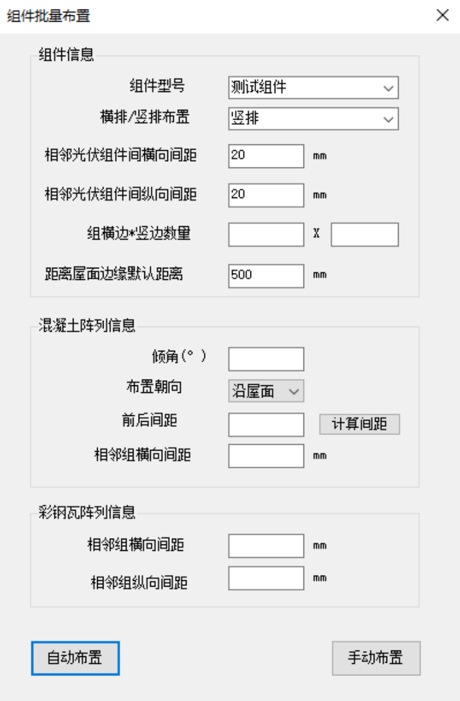Focus the 相邻光伏组件间纵向间距 input field

click(x=266, y=195)
